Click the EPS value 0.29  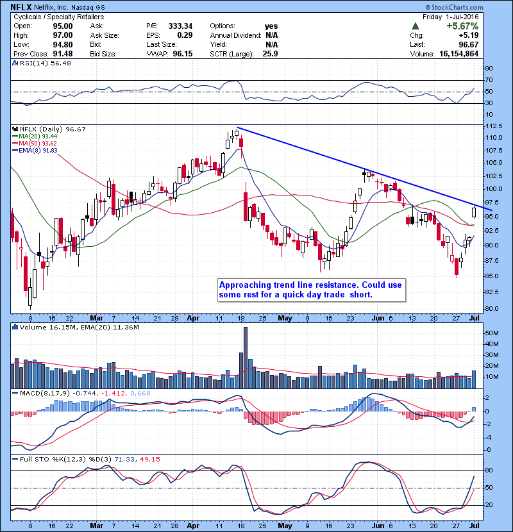[185, 35]
